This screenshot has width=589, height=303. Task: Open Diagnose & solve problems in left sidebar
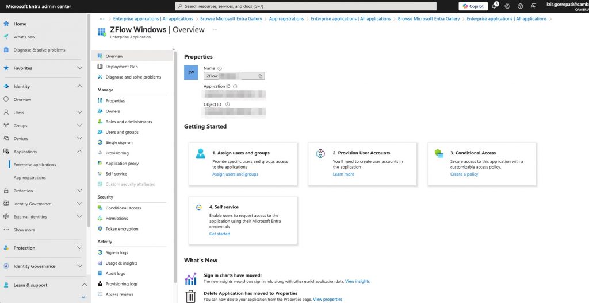point(40,50)
